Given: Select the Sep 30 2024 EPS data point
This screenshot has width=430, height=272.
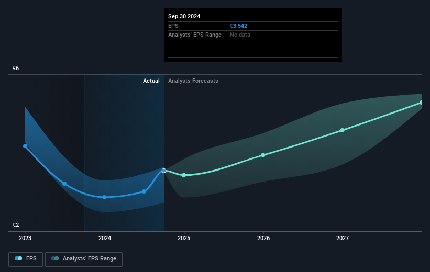Looking at the screenshot, I should tap(164, 171).
